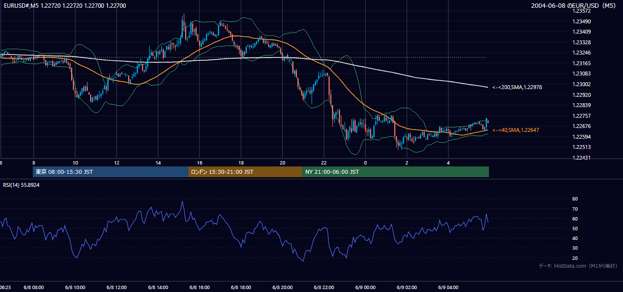Click the ロンドン 15:30-21:00 JST session bar

[245, 172]
